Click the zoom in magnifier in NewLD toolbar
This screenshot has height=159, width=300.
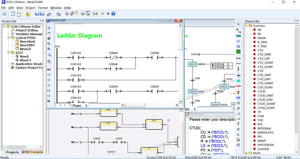pyautogui.click(x=49, y=49)
